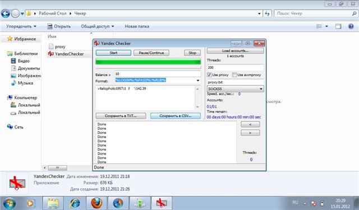Screen dimensions: 359x210
Task: Open the Общий доступ menu
Action: tap(97, 26)
